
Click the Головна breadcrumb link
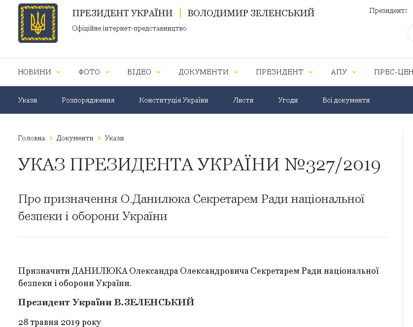point(32,138)
